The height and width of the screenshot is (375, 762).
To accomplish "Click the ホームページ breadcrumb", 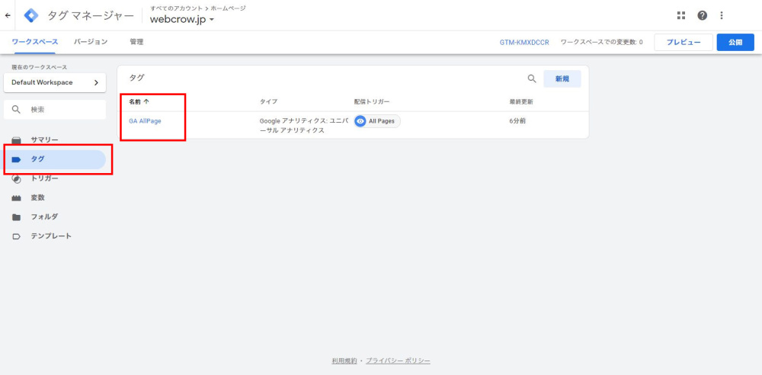I will [228, 8].
